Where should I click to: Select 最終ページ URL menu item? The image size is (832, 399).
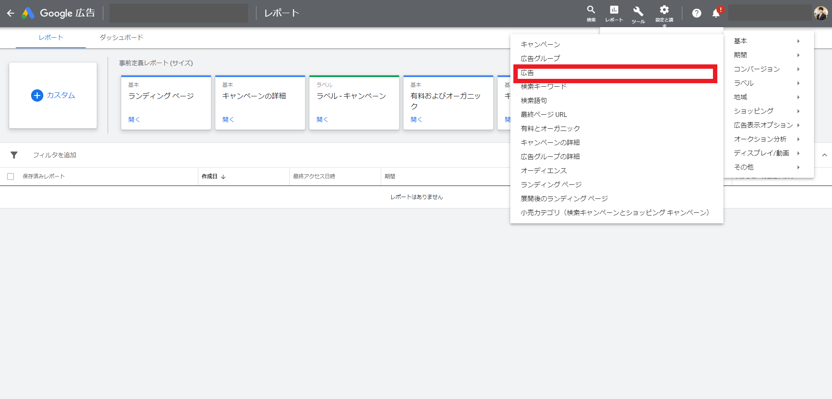coord(617,115)
